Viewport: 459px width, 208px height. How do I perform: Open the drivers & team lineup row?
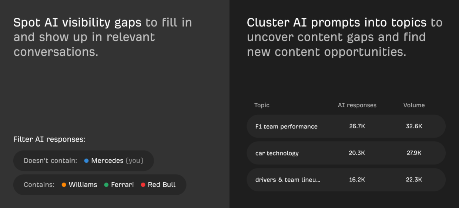288,180
